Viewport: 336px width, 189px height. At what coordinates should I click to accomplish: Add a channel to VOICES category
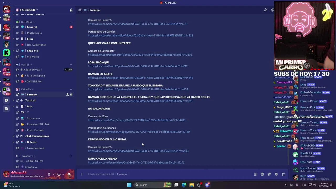coord(71,65)
